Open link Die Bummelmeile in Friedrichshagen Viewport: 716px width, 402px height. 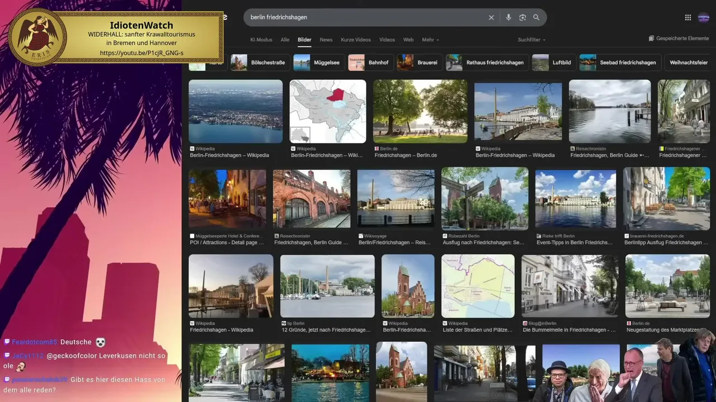(569, 330)
